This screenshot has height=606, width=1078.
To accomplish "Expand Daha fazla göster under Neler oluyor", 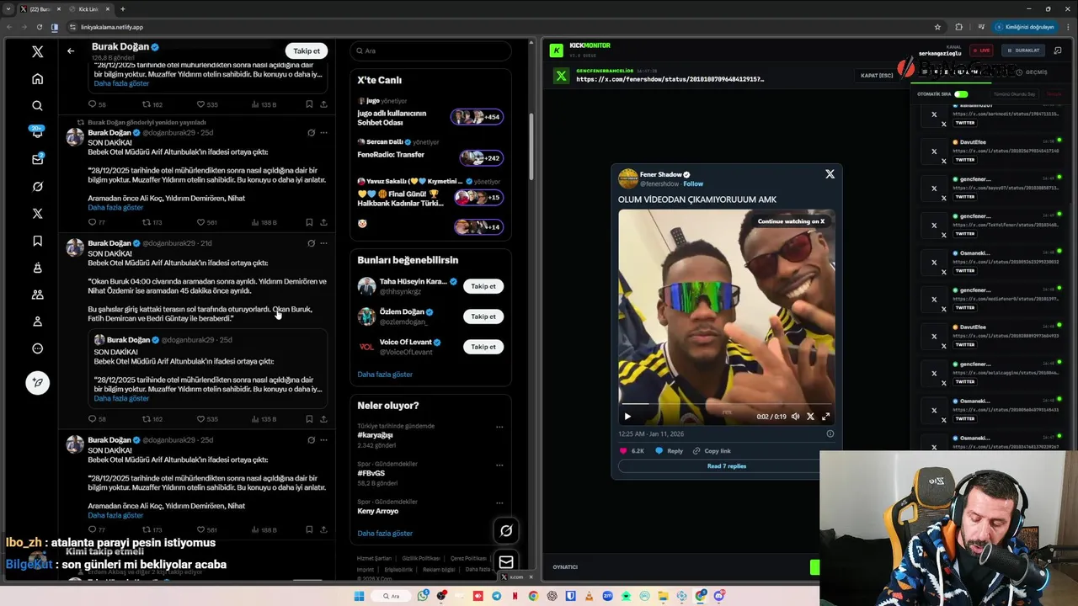I will 385,534.
